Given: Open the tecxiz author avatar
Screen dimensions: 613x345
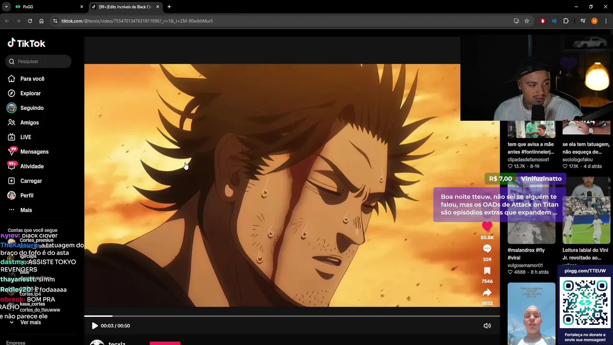Looking at the screenshot, I should 97,343.
